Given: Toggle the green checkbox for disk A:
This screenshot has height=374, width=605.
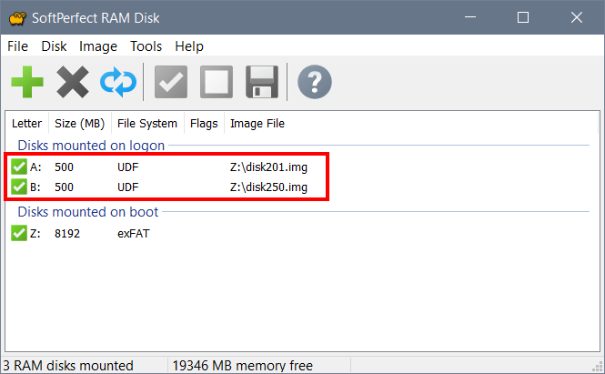Looking at the screenshot, I should click(x=19, y=167).
